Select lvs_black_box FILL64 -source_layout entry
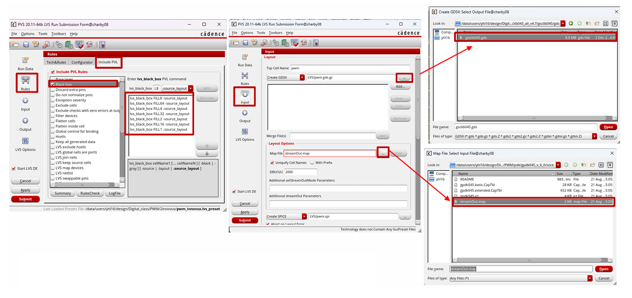Screen dimensions: 632x298 pos(160,103)
